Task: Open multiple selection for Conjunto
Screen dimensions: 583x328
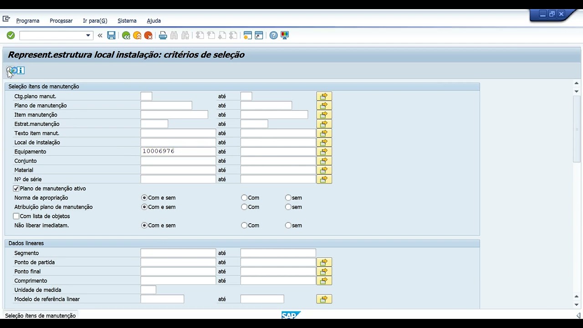Action: (x=324, y=161)
